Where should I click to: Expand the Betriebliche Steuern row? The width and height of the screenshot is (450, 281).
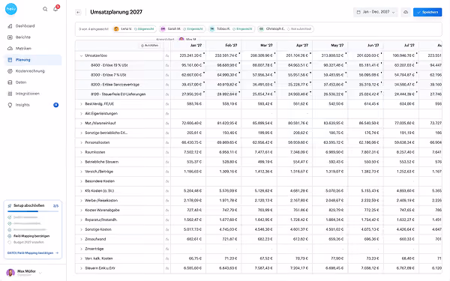[81, 162]
